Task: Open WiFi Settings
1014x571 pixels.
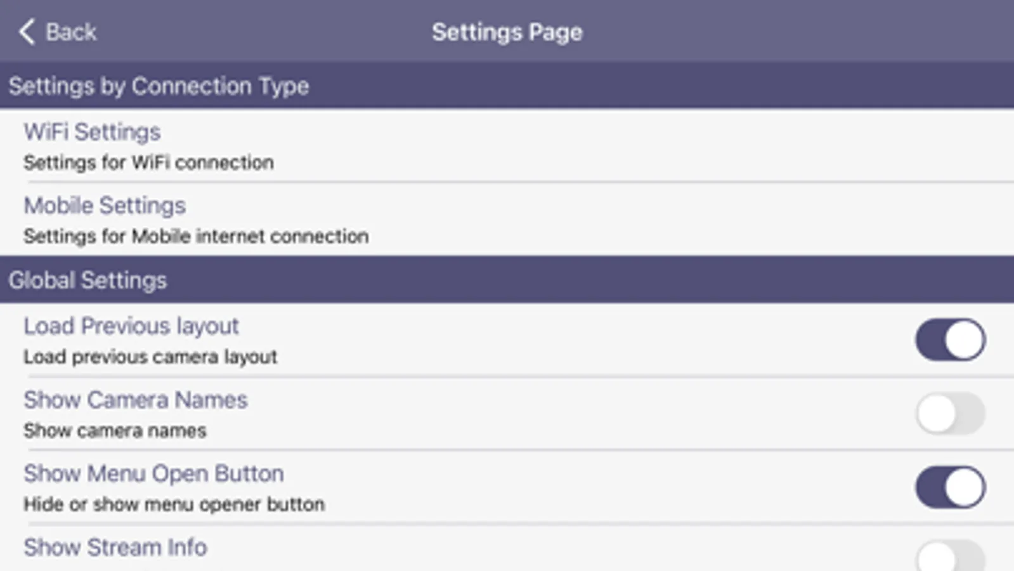Action: pos(93,132)
